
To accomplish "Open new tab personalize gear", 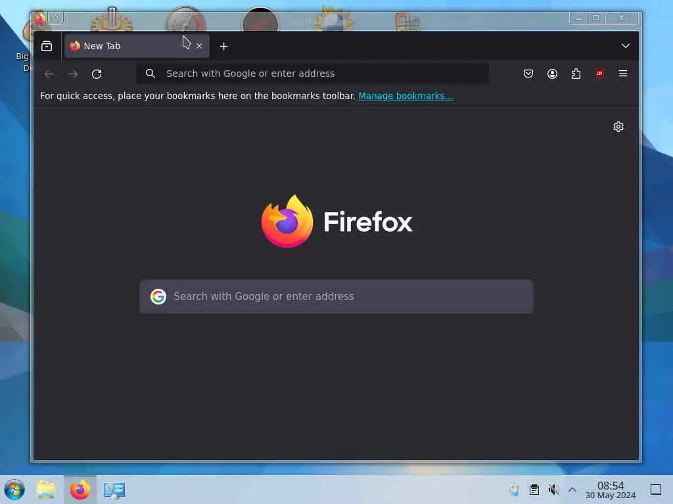I will [618, 127].
